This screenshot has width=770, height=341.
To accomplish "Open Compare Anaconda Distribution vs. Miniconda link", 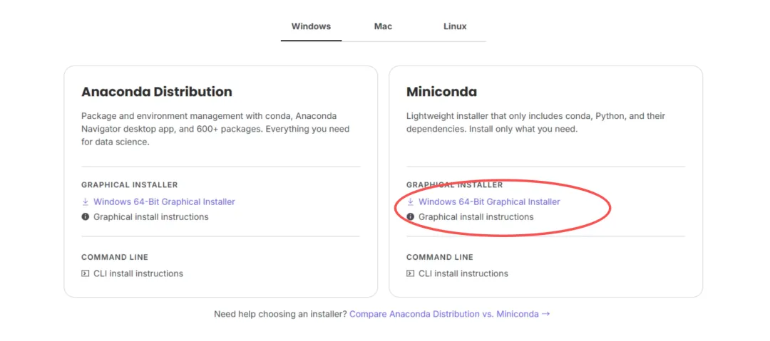I will (x=449, y=314).
